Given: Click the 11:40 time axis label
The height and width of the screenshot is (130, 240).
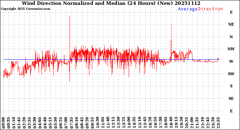Looking at the screenshot, I should coord(108,123).
